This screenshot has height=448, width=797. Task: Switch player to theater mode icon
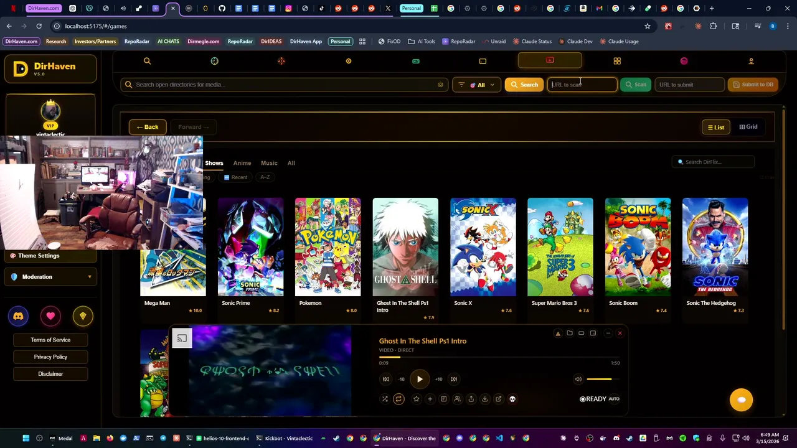click(x=581, y=334)
